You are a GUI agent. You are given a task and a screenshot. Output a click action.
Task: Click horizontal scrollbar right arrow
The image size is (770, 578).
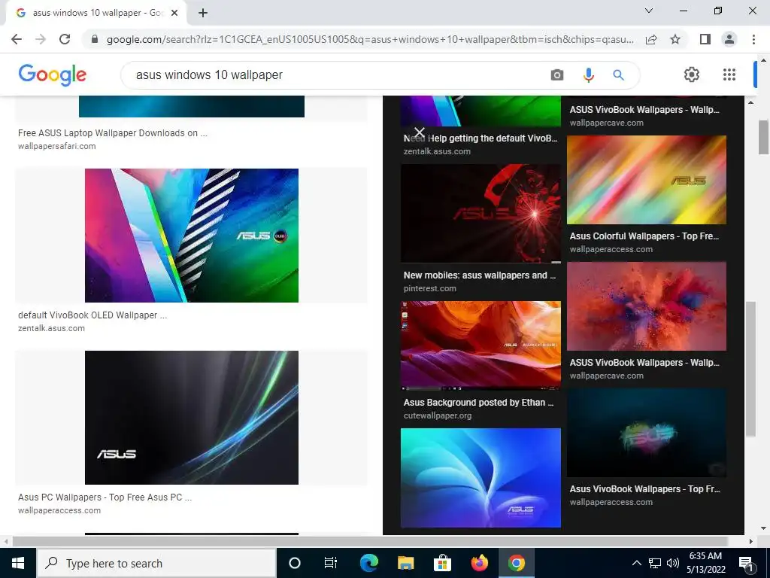point(750,541)
